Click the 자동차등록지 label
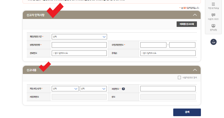This screenshot has width=224, height=118. [x=35, y=89]
